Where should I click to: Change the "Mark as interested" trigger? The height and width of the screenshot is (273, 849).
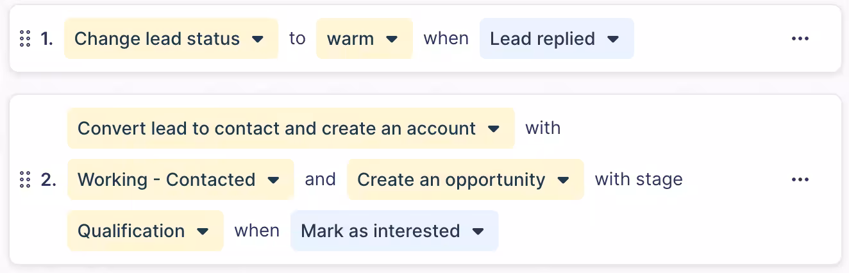(x=393, y=231)
